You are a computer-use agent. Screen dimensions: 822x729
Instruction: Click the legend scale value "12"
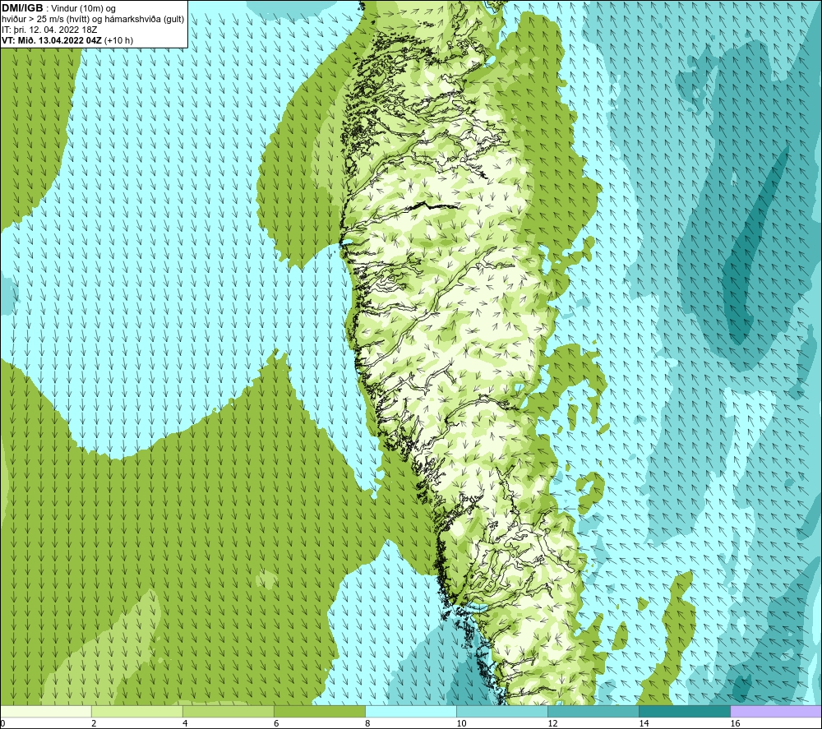pos(552,723)
